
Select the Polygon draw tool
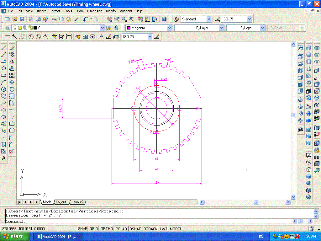(4, 68)
